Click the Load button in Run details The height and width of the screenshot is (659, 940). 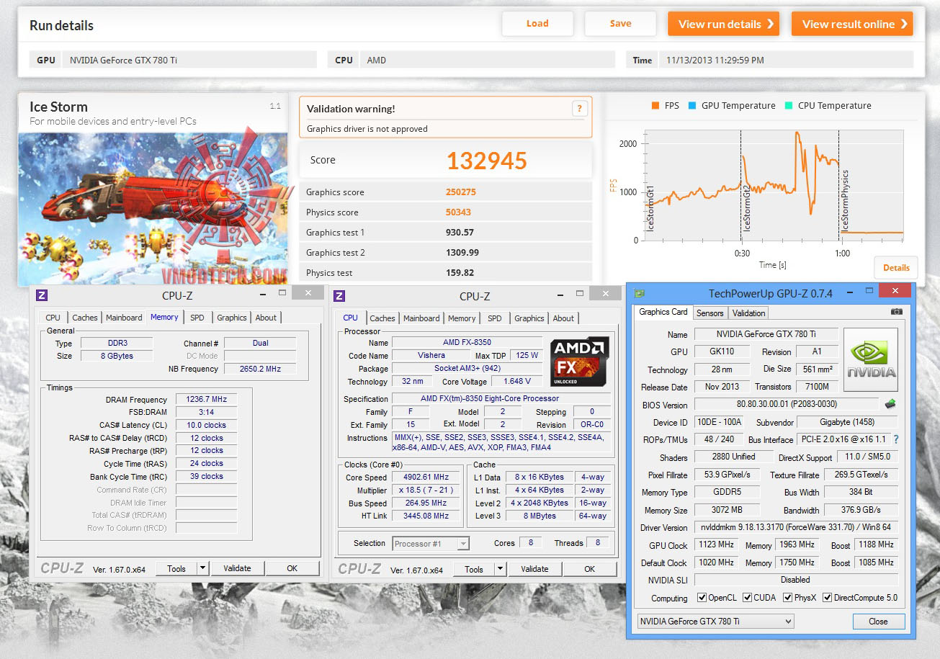pos(537,24)
